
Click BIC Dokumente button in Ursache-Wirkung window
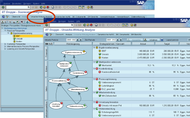[x=123, y=35]
